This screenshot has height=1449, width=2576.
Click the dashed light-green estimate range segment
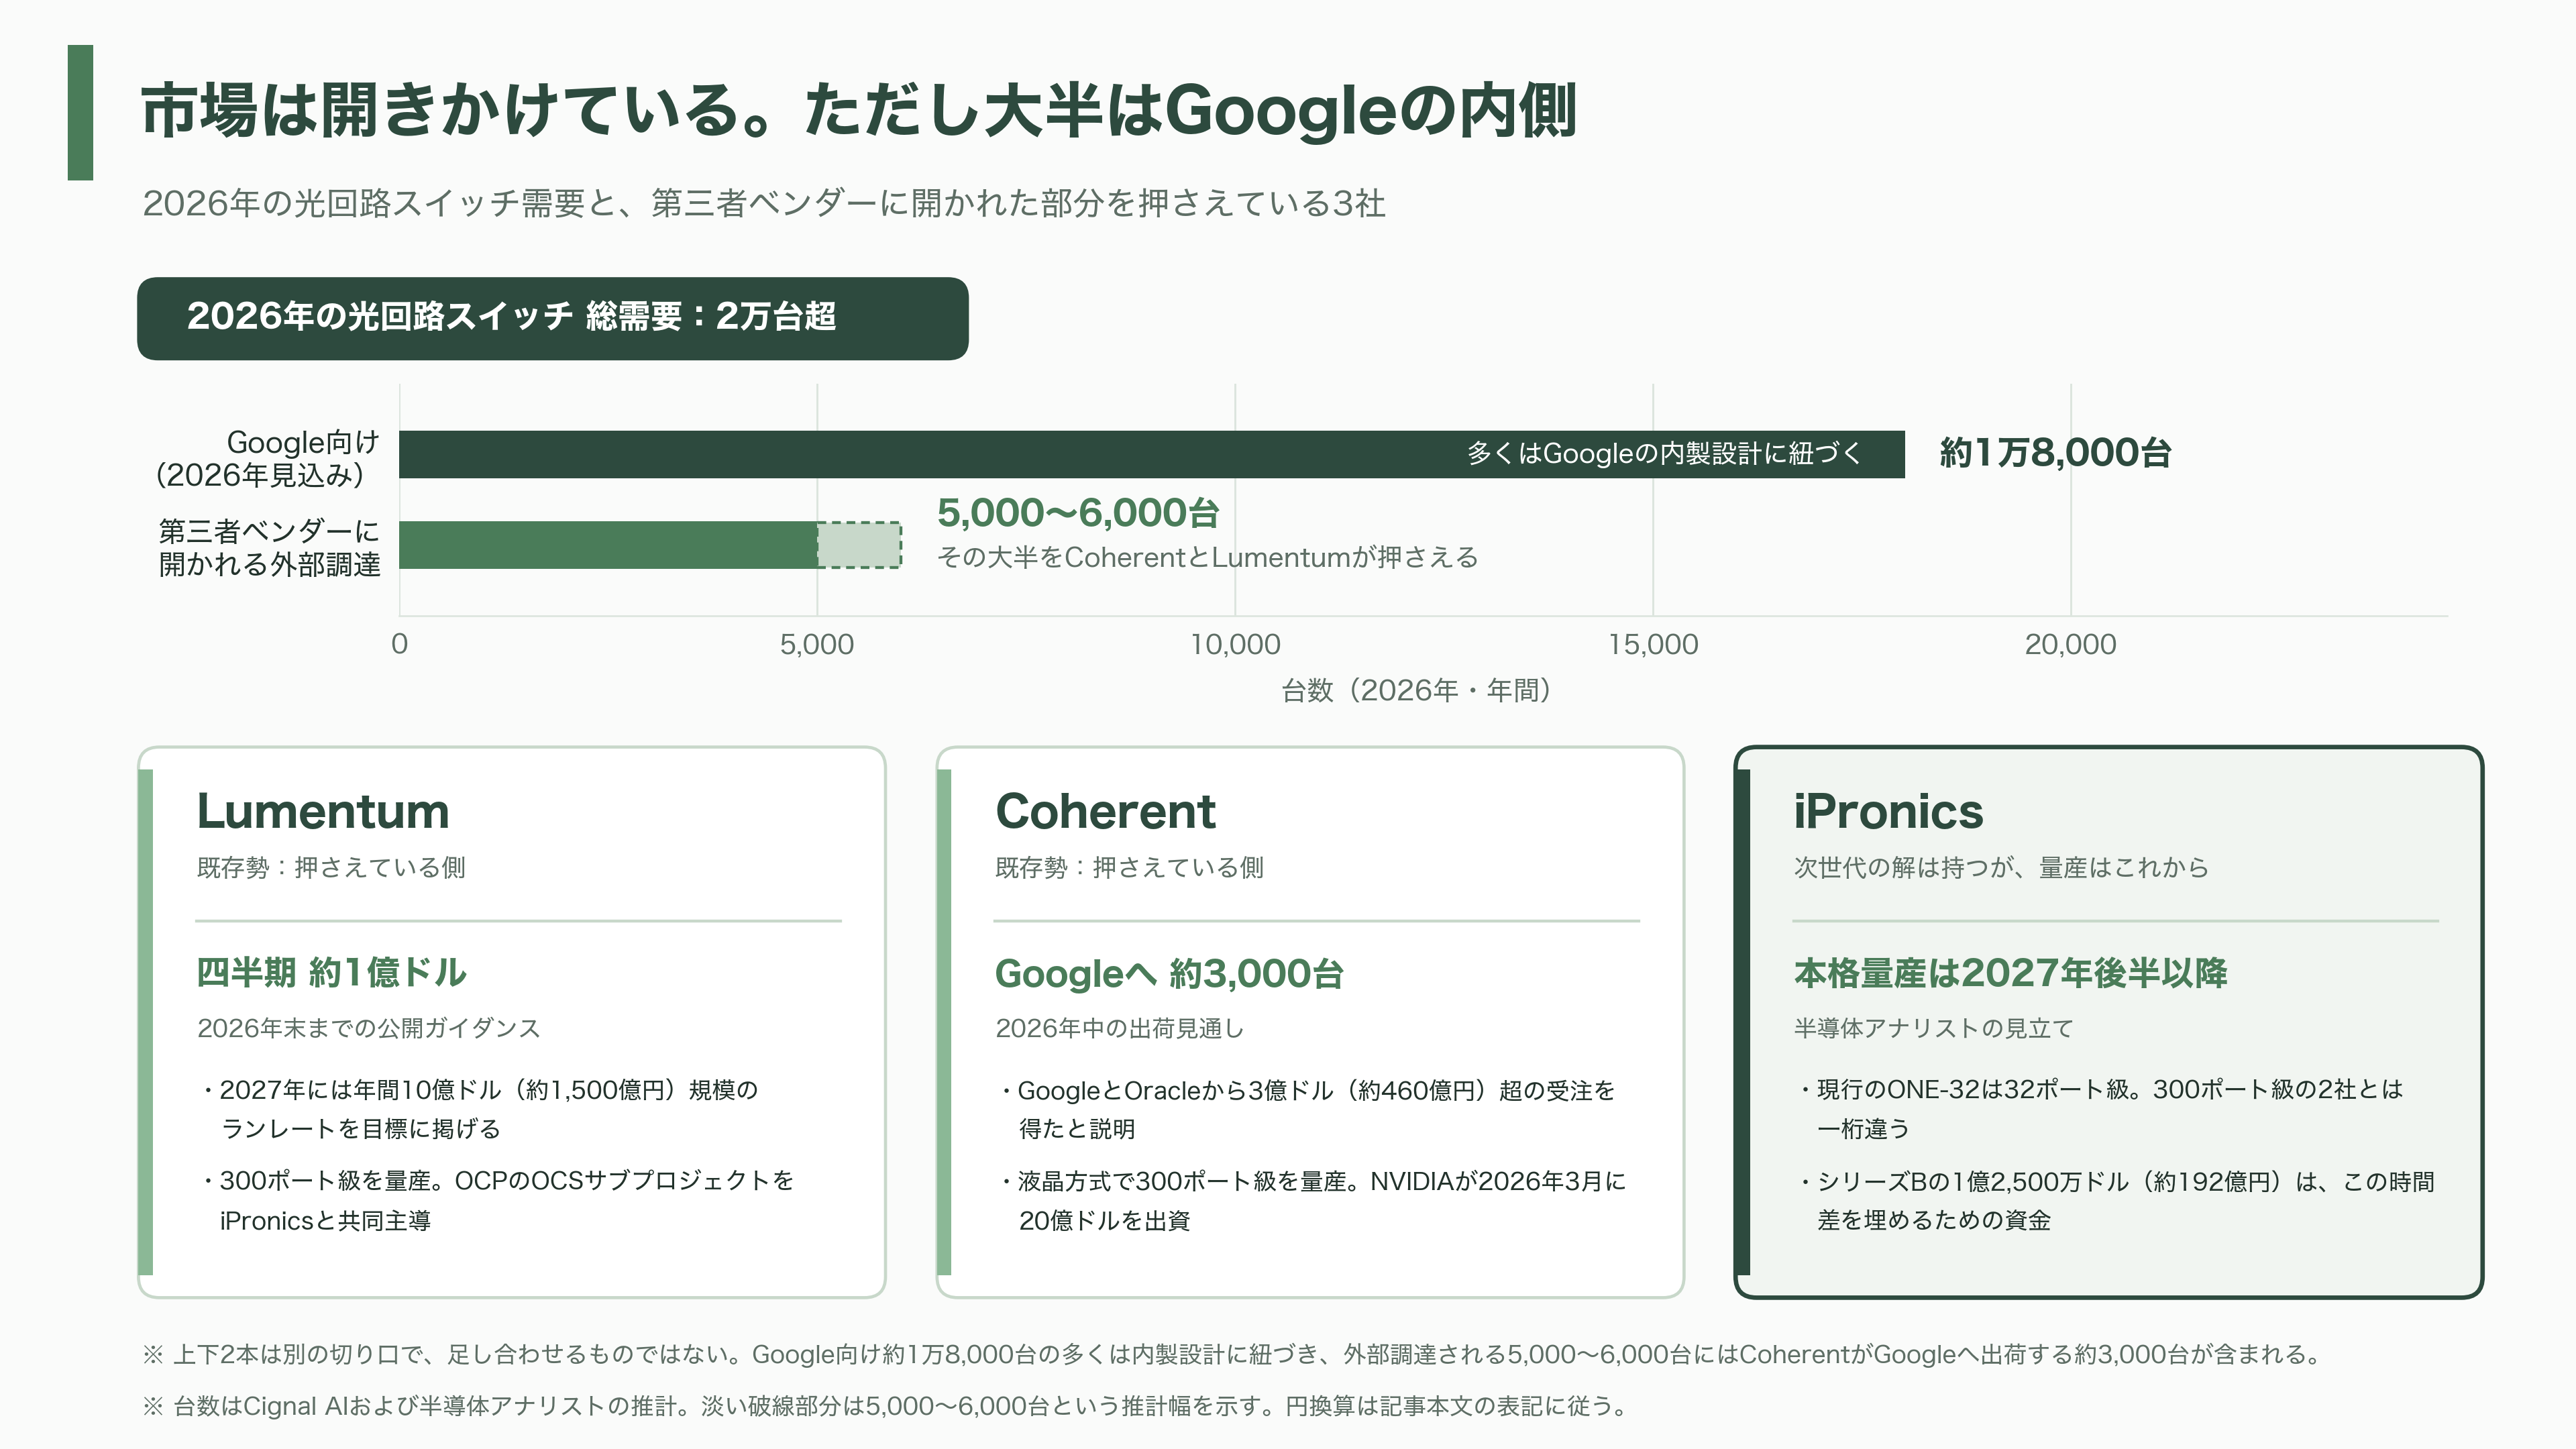859,545
